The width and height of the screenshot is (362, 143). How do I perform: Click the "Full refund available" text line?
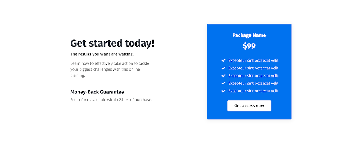click(x=111, y=100)
